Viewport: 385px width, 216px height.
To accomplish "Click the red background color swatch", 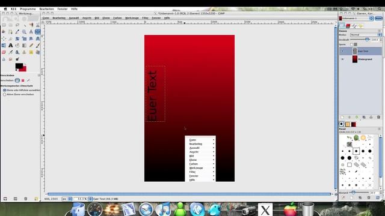I will 24,70.
